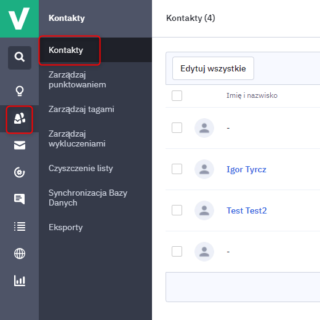Open the bar chart analytics icon

point(20,281)
